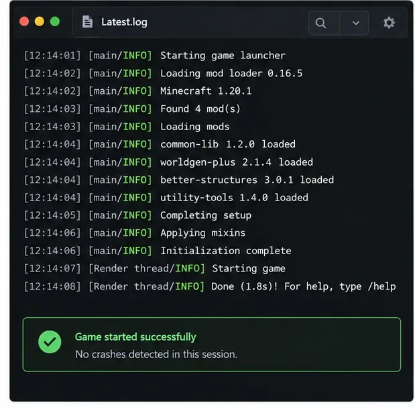Select 'utility-tools 1.4.0 loaded' log entry

click(x=166, y=198)
